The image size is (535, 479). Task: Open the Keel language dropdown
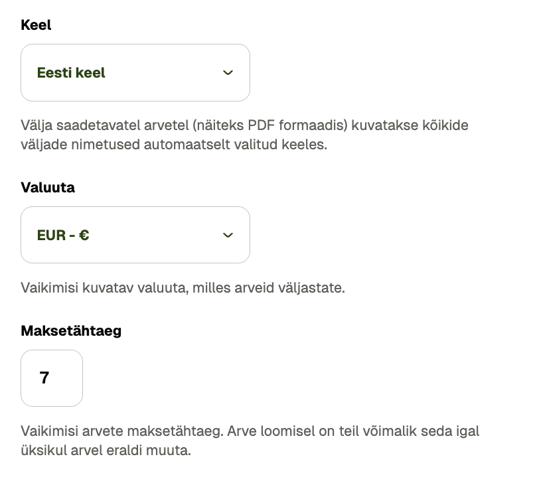pos(135,73)
